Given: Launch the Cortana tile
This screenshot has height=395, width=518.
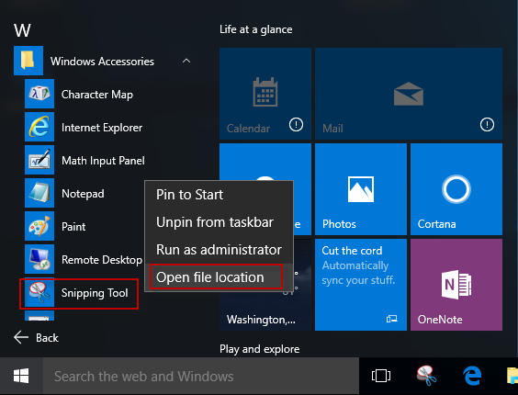Looking at the screenshot, I should pyautogui.click(x=456, y=189).
